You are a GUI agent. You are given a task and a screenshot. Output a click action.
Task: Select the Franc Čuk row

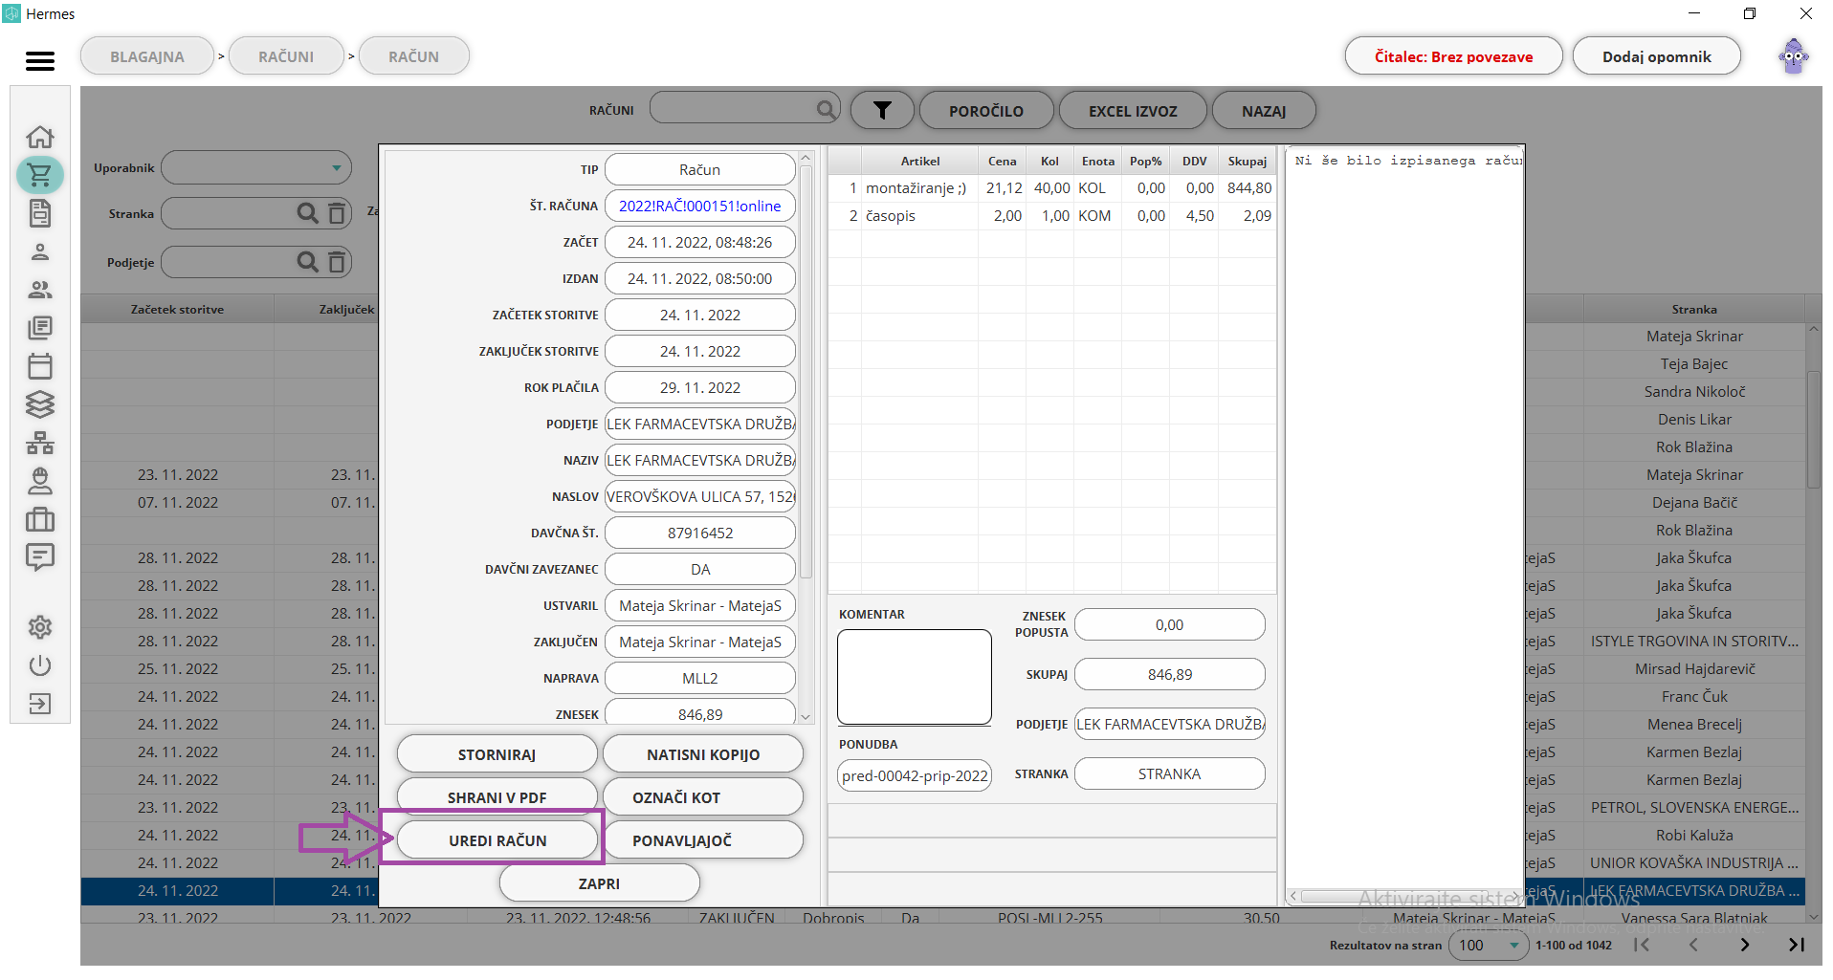pos(1694,696)
